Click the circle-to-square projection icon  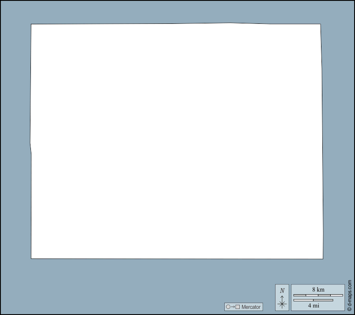tap(233, 307)
